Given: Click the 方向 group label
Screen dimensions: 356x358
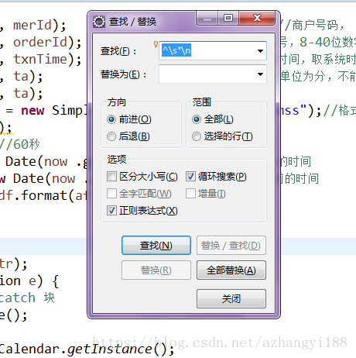Looking at the screenshot, I should [x=117, y=102].
